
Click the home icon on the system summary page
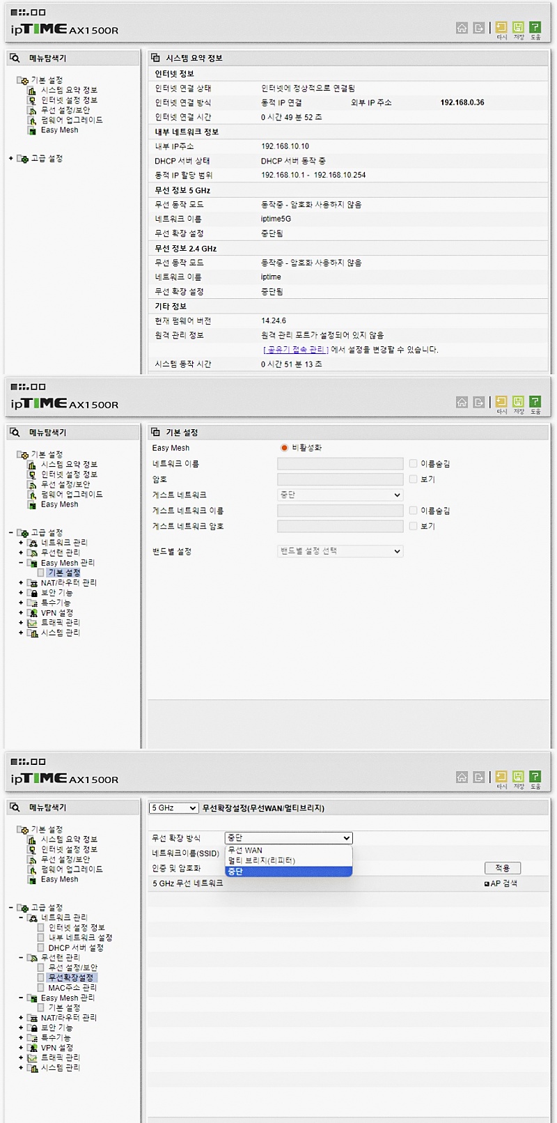pyautogui.click(x=462, y=27)
